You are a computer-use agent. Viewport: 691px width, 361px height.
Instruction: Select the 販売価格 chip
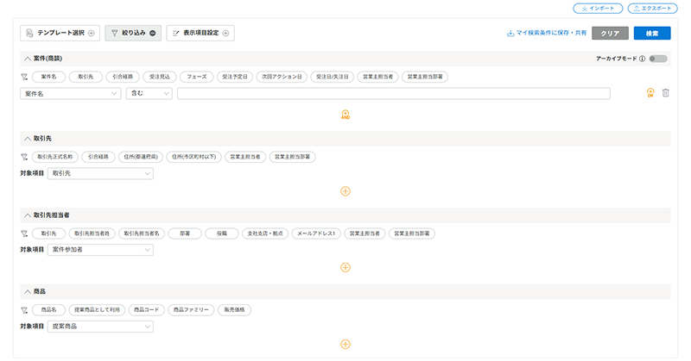click(x=234, y=310)
